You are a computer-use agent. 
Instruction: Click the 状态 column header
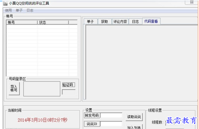click(x=53, y=22)
